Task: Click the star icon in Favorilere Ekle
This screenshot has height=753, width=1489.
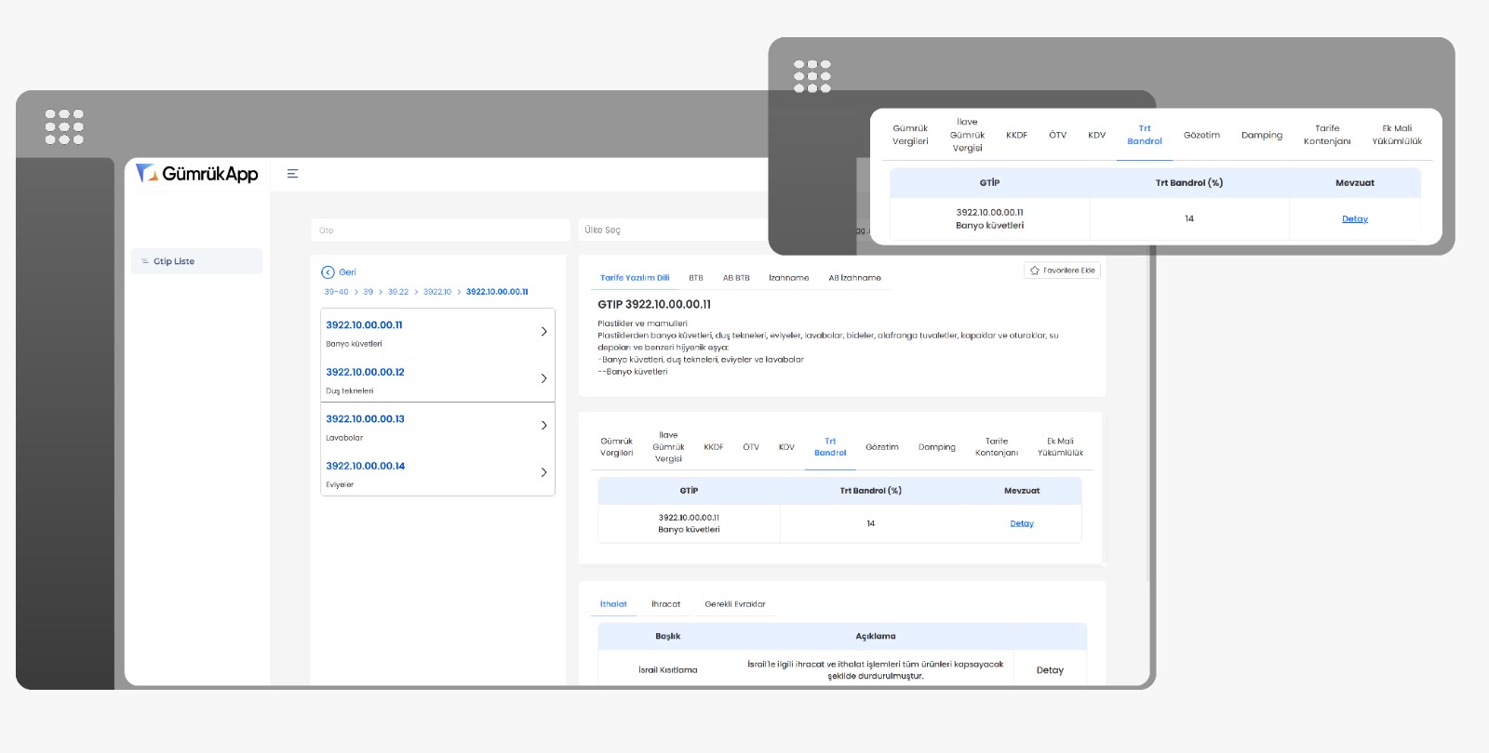Action: [1034, 271]
